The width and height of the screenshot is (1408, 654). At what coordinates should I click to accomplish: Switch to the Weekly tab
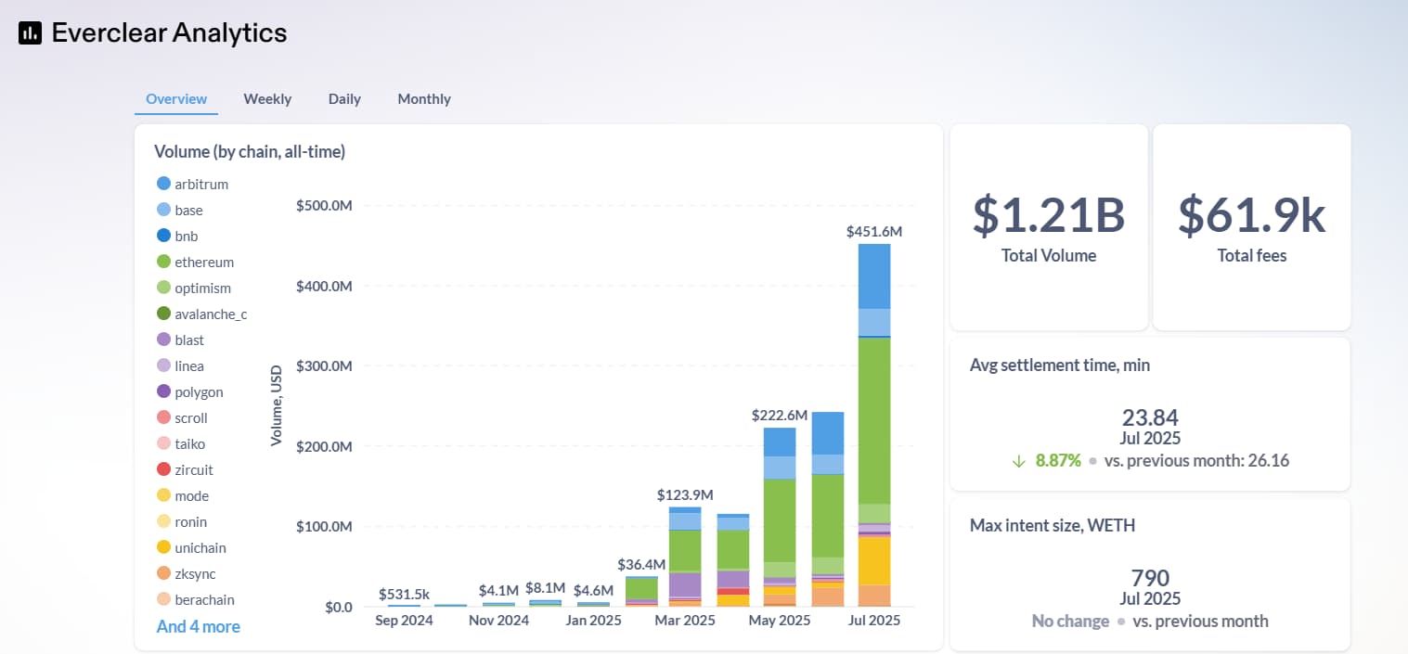coord(267,98)
